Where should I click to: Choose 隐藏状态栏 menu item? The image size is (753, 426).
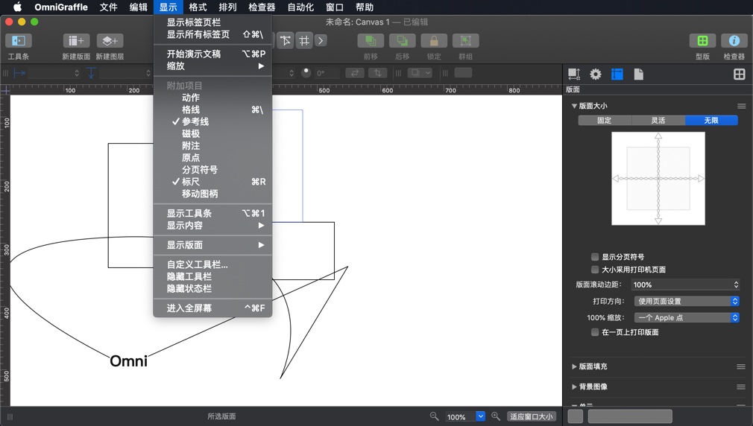(212, 289)
